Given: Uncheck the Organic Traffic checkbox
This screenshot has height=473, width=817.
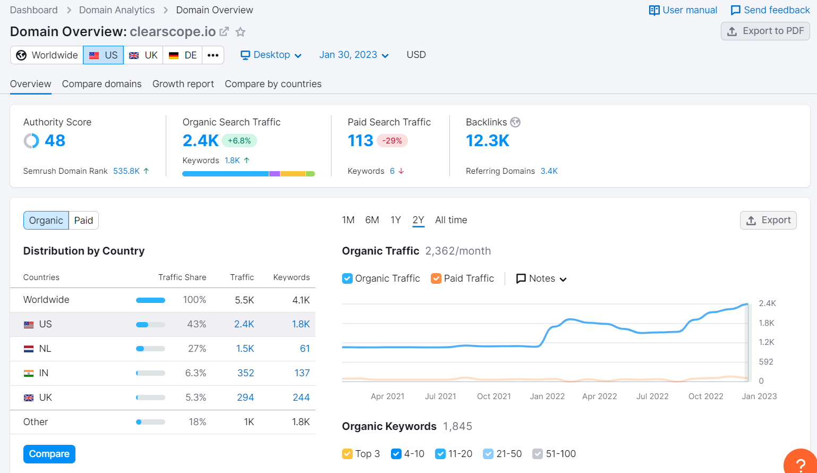Looking at the screenshot, I should tap(347, 278).
